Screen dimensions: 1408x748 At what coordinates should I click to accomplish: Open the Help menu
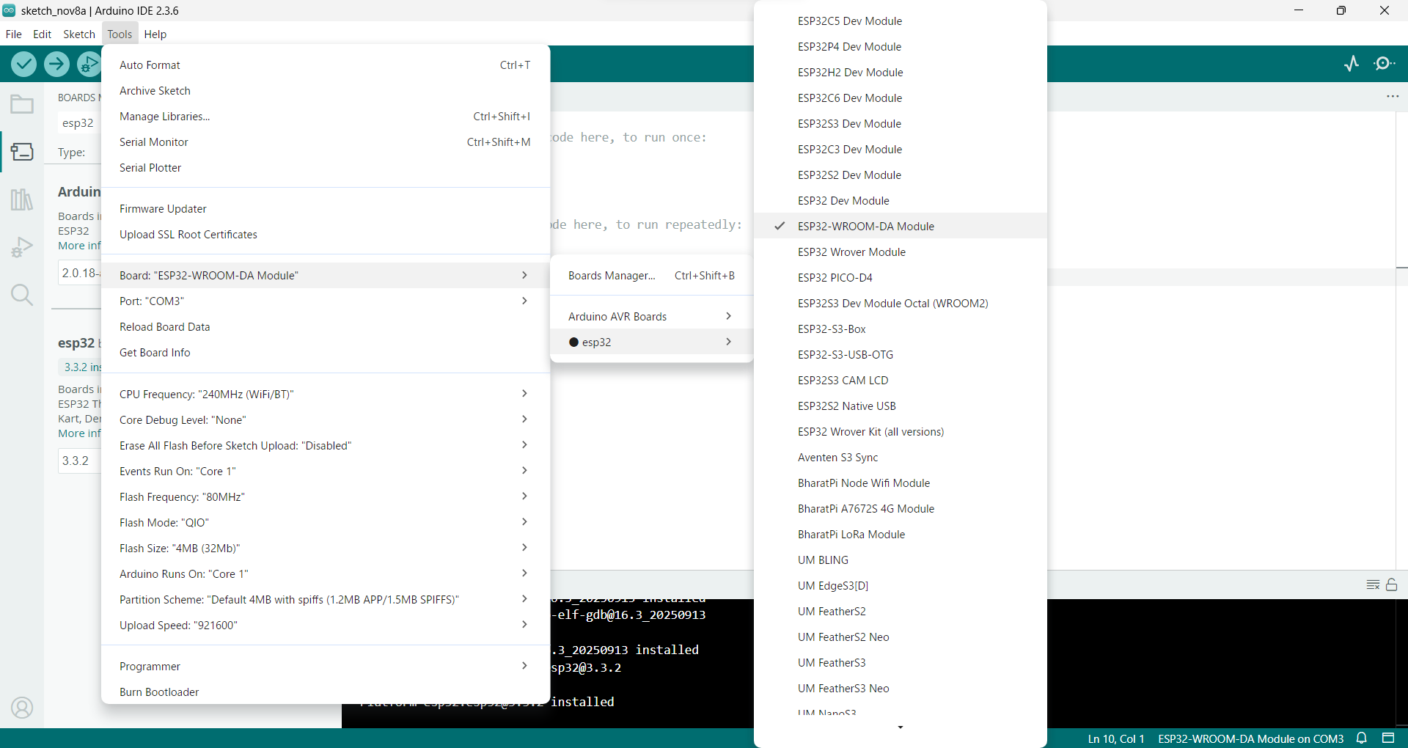pyautogui.click(x=155, y=34)
